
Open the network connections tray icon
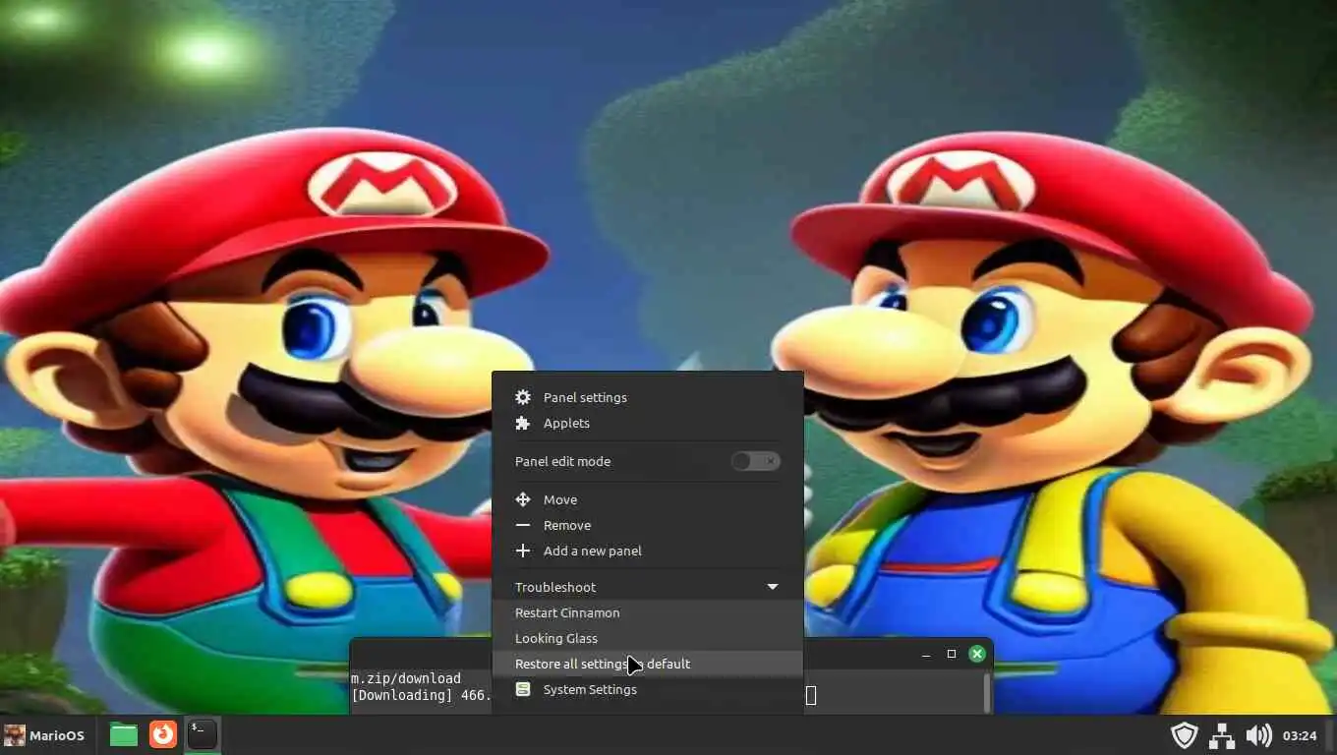coord(1222,735)
